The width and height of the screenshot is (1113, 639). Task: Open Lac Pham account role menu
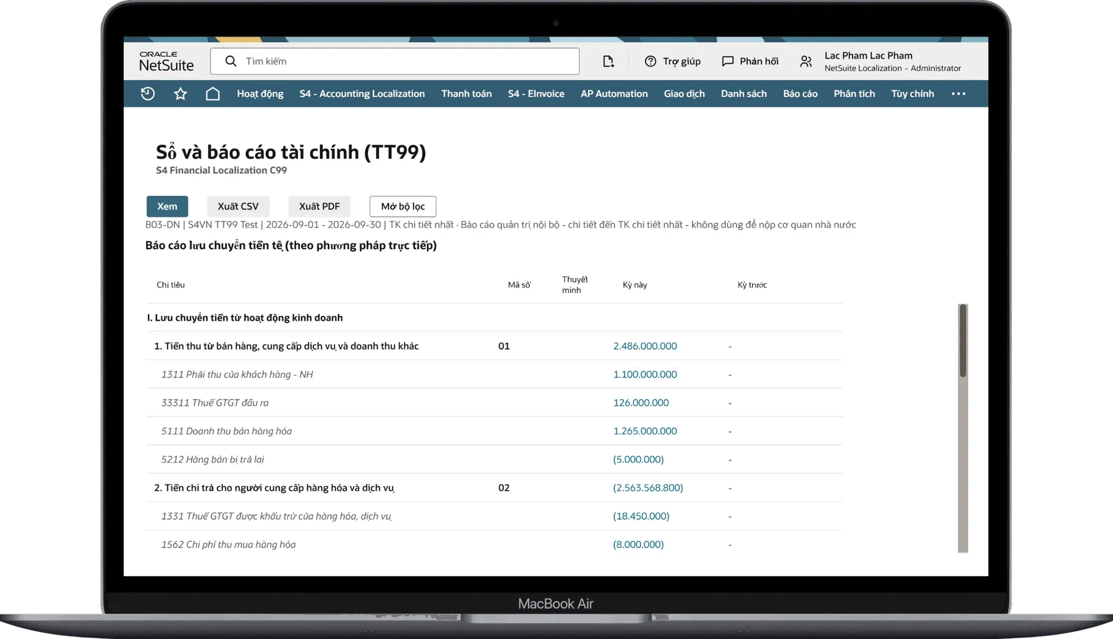[x=880, y=61]
